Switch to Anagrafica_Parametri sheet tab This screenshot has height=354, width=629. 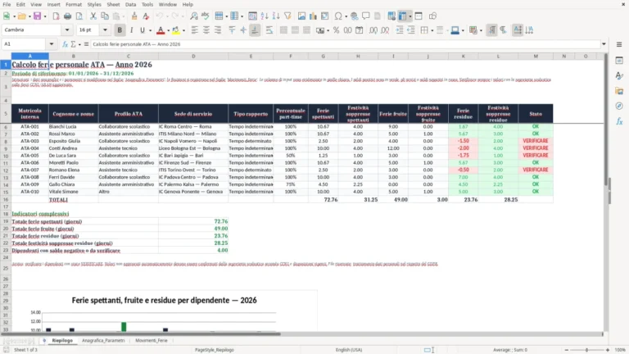pos(103,340)
